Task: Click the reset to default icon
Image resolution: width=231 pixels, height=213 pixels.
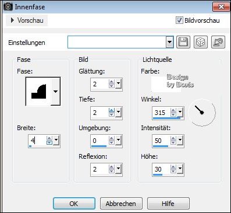Action: pyautogui.click(x=218, y=42)
